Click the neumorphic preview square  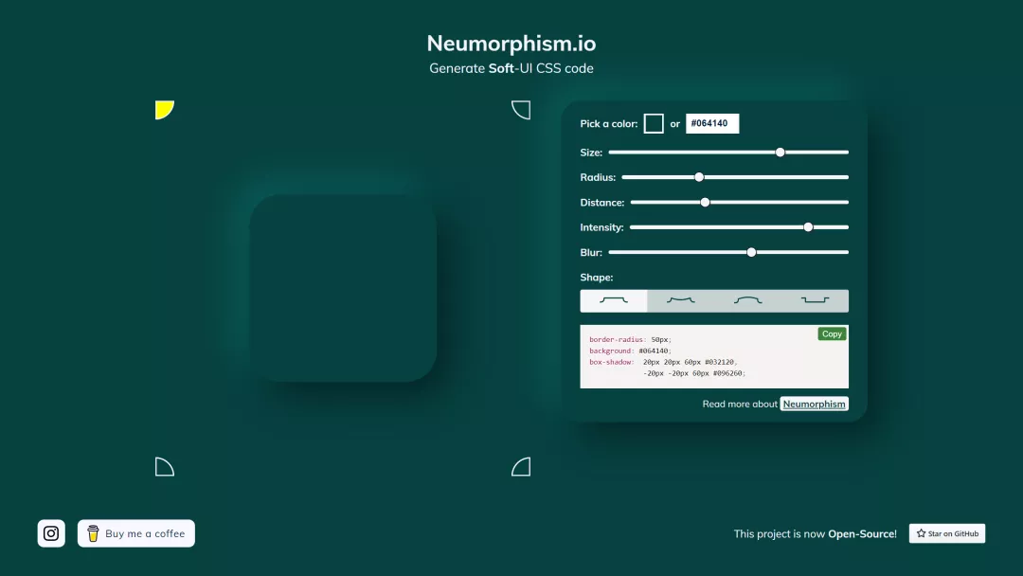(343, 288)
